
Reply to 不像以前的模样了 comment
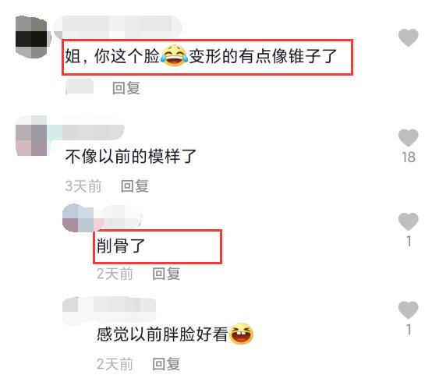click(x=135, y=186)
